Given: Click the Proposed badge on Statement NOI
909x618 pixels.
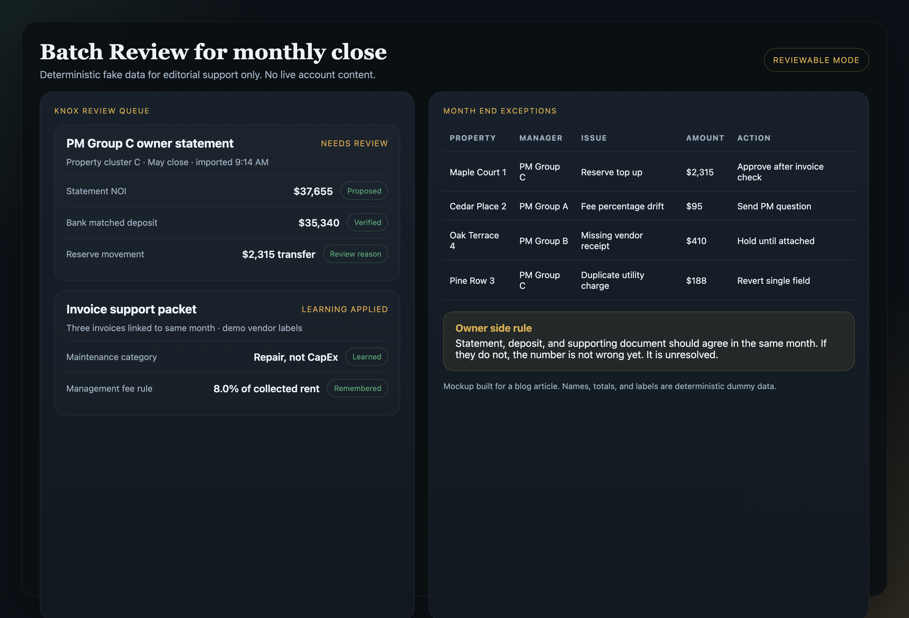Looking at the screenshot, I should (x=364, y=191).
